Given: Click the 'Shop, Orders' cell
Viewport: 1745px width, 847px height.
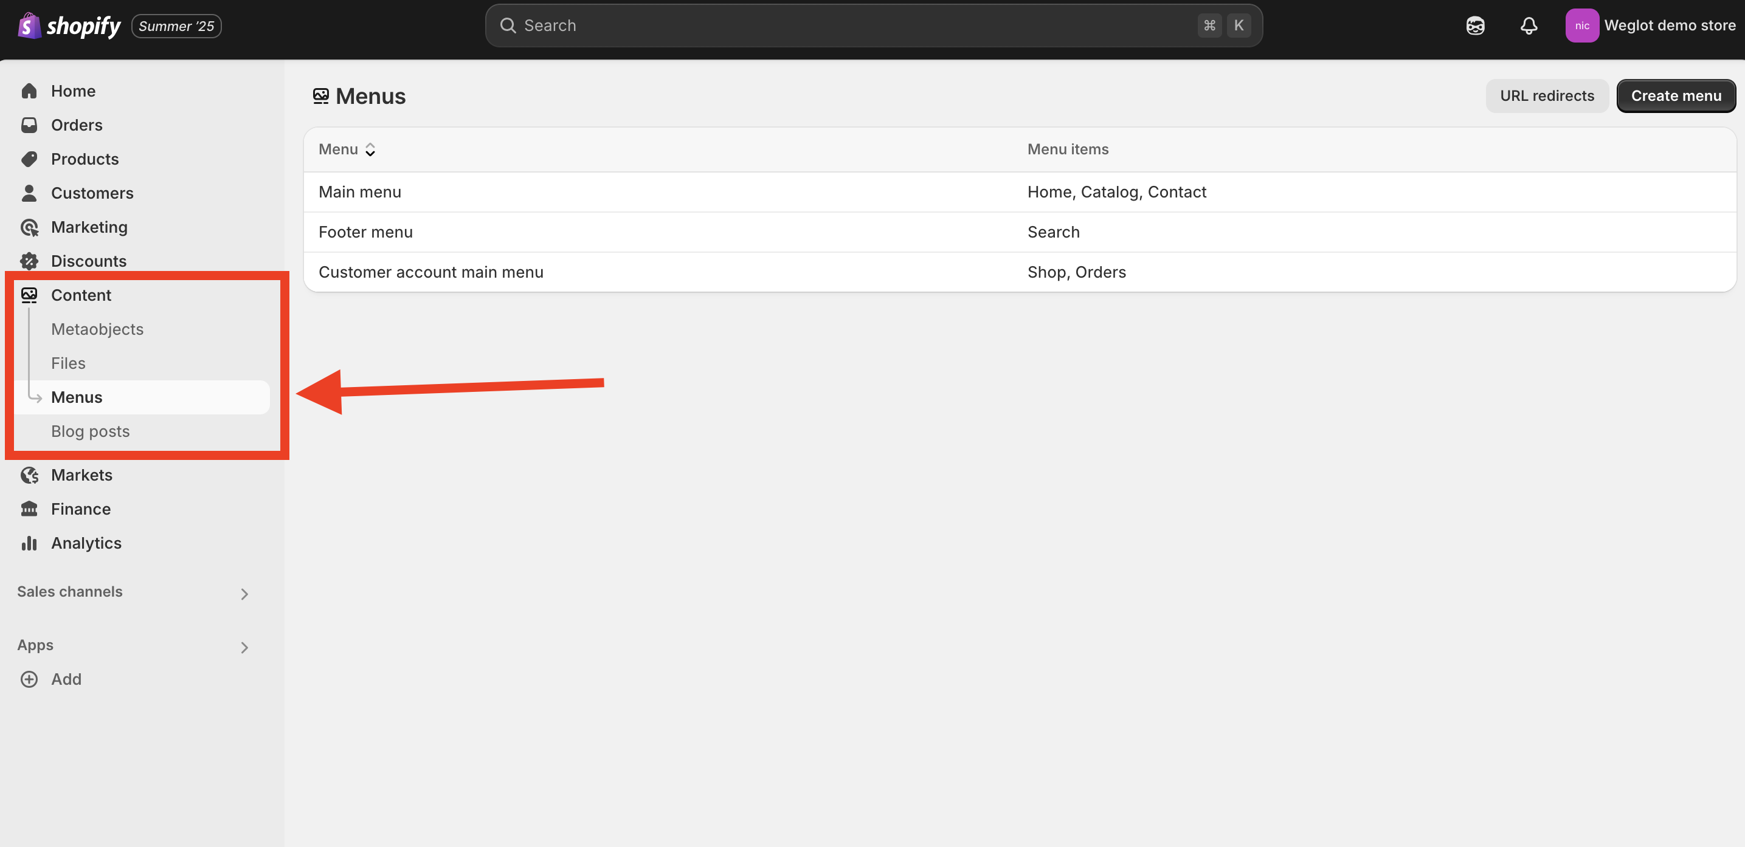Looking at the screenshot, I should click(x=1076, y=272).
